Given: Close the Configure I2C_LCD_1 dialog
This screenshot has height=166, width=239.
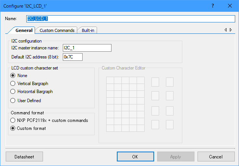Looking at the screenshot, I should click(229, 6).
